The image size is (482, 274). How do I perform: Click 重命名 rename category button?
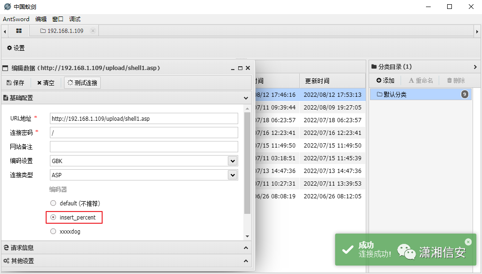420,80
